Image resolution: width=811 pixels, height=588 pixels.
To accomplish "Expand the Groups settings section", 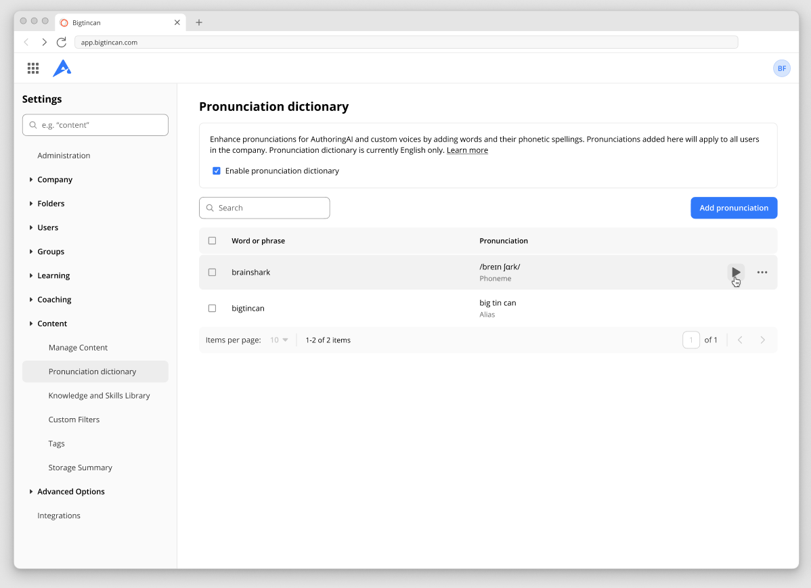I will click(31, 252).
